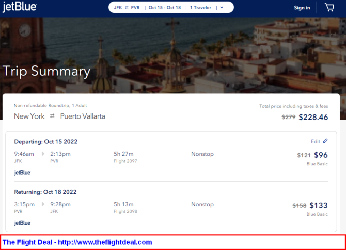Click Sign in link
Viewport: 346px width, 250px height.
point(302,8)
